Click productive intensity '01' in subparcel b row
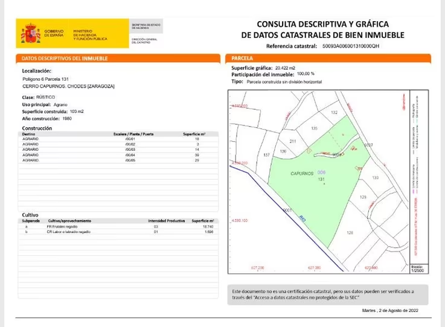The width and height of the screenshot is (445, 327). tap(156, 232)
